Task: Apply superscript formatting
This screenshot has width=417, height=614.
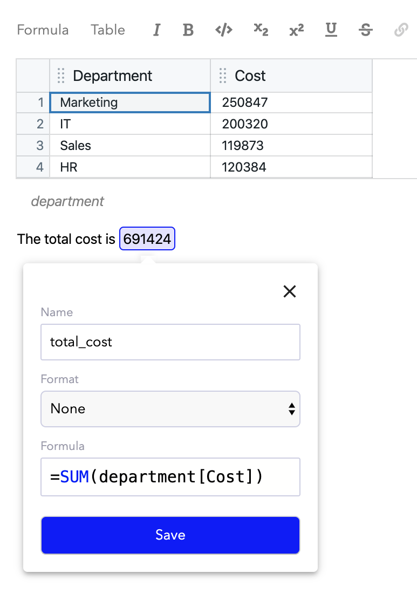Action: click(296, 30)
